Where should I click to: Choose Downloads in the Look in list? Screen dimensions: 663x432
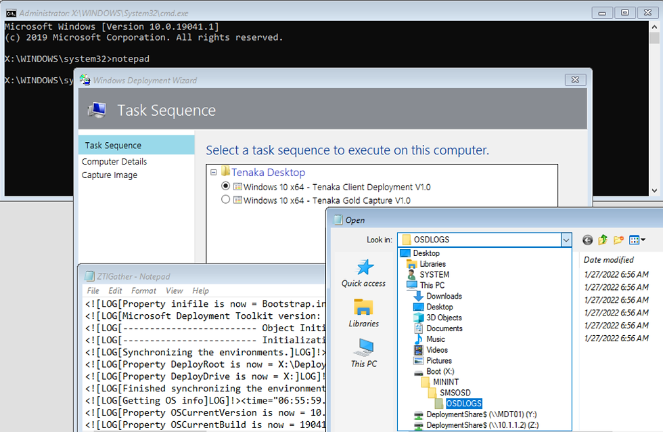(x=444, y=296)
